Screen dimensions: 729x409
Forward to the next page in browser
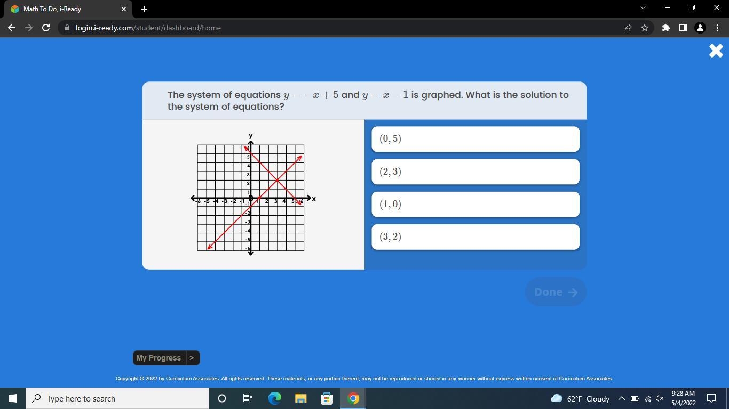(29, 28)
